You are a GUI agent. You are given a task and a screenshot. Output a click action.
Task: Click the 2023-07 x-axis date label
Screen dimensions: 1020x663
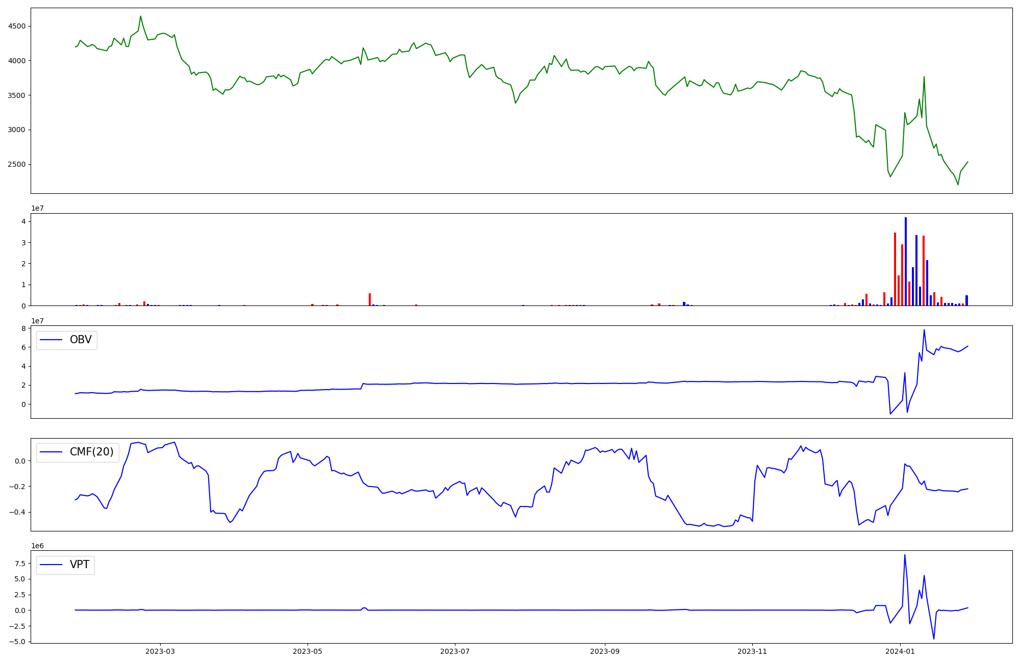(x=455, y=651)
